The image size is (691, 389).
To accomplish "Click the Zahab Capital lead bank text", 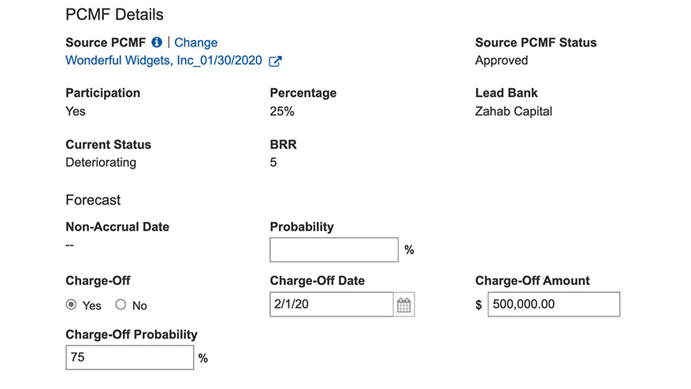I will click(x=513, y=111).
